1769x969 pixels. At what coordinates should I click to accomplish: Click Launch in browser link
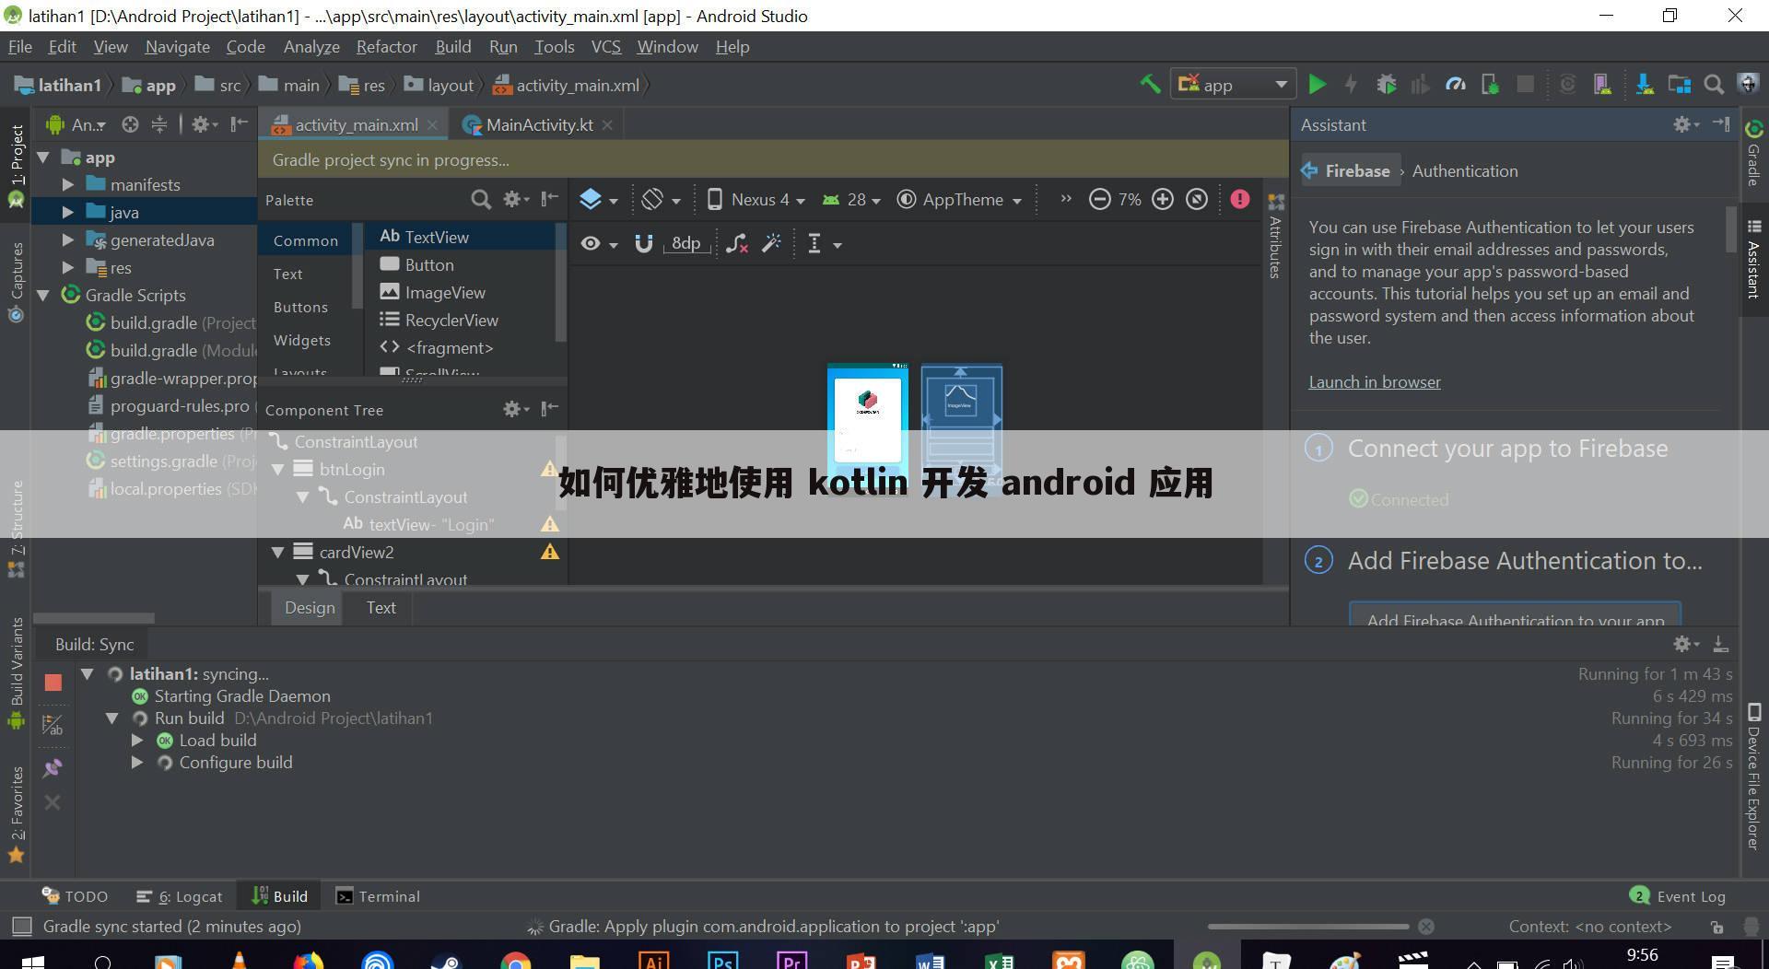(x=1374, y=382)
